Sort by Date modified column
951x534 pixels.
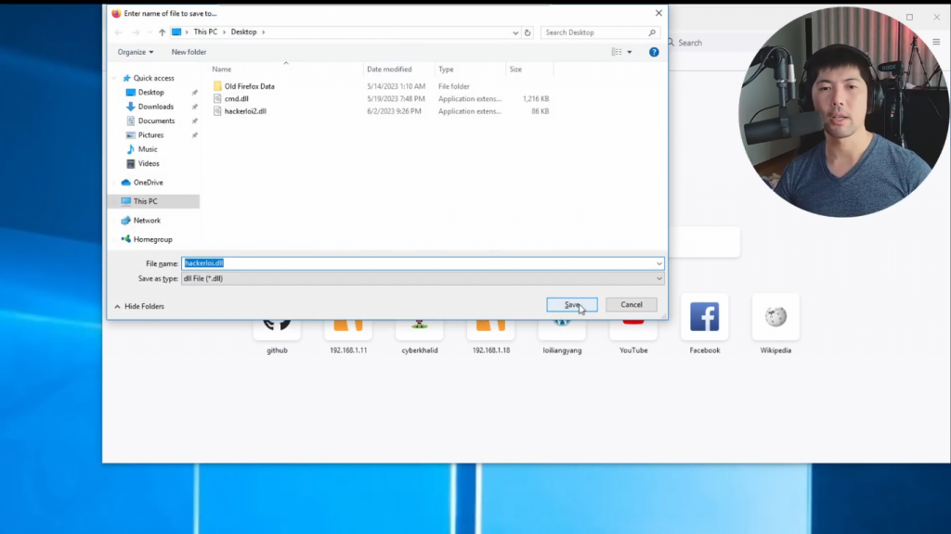(x=389, y=69)
